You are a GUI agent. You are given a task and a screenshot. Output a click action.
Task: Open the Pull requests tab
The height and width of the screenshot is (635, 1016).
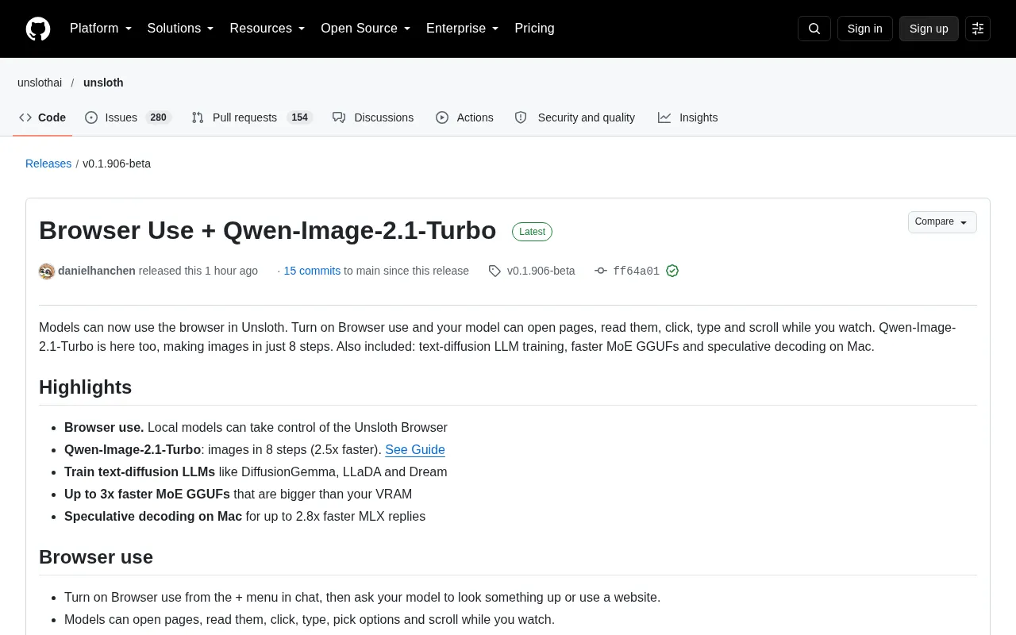click(252, 117)
